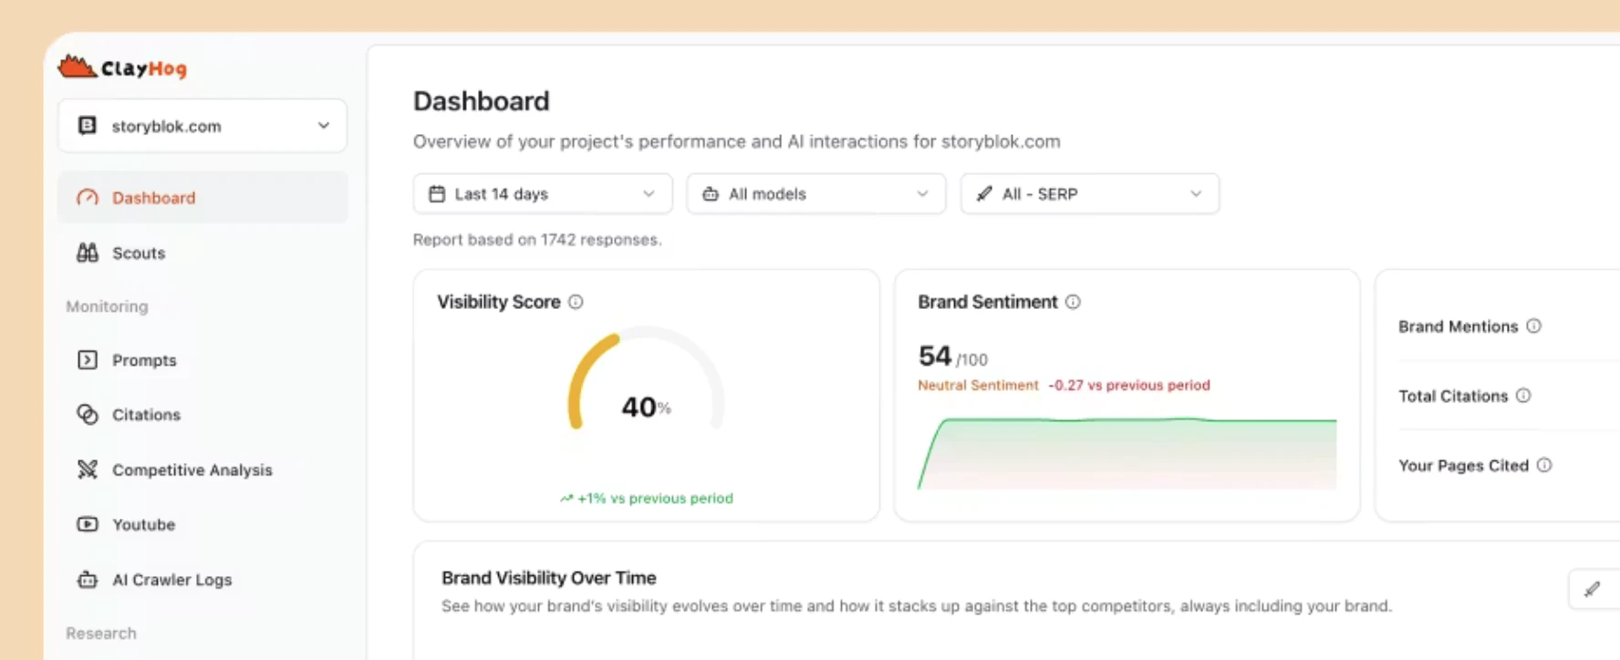Click the Brand Mentions info icon
Viewport: 1620px width, 660px height.
point(1534,325)
